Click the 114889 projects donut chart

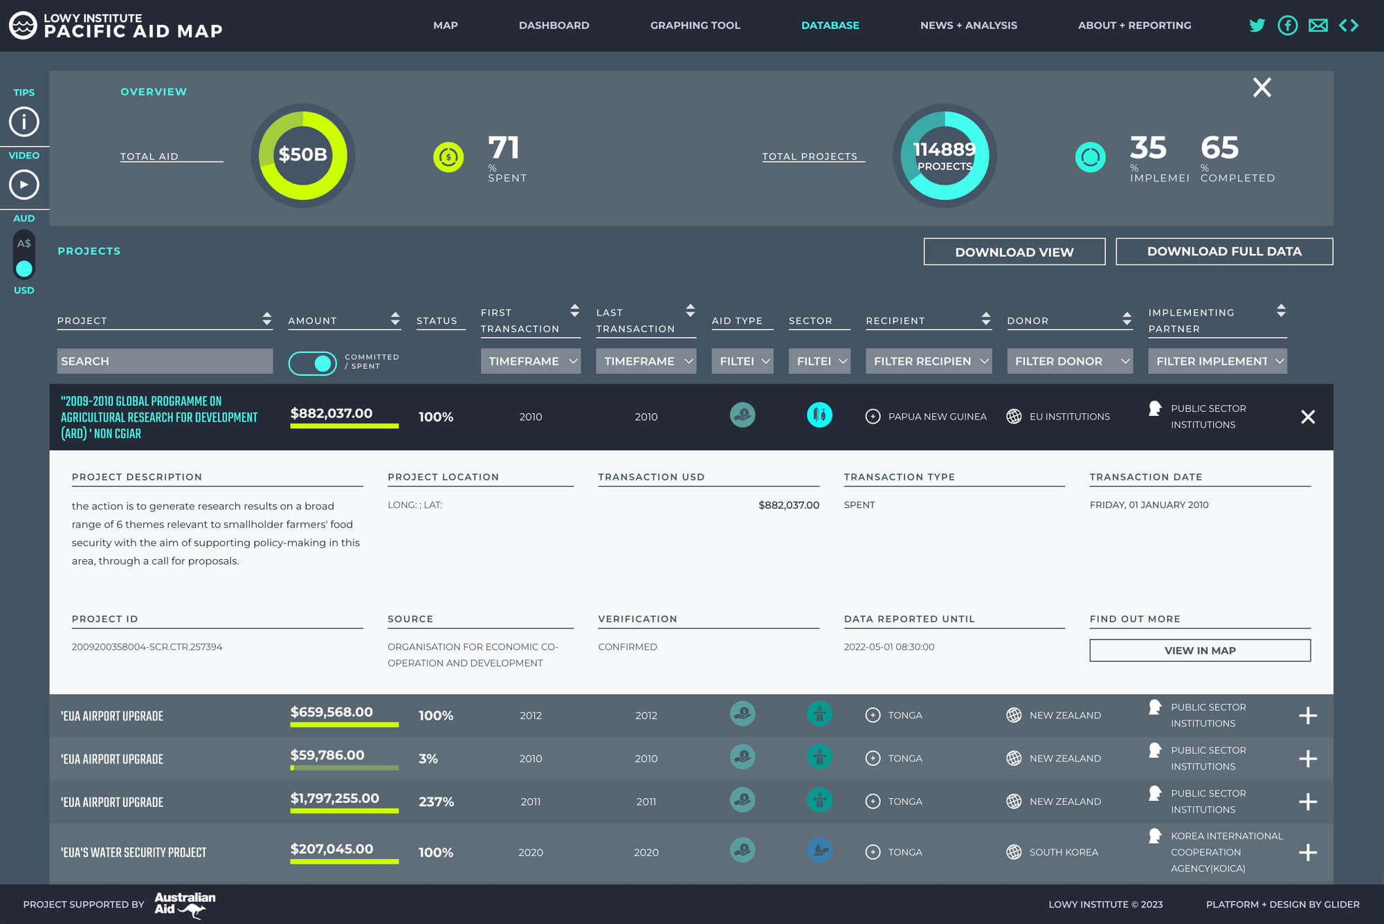945,156
